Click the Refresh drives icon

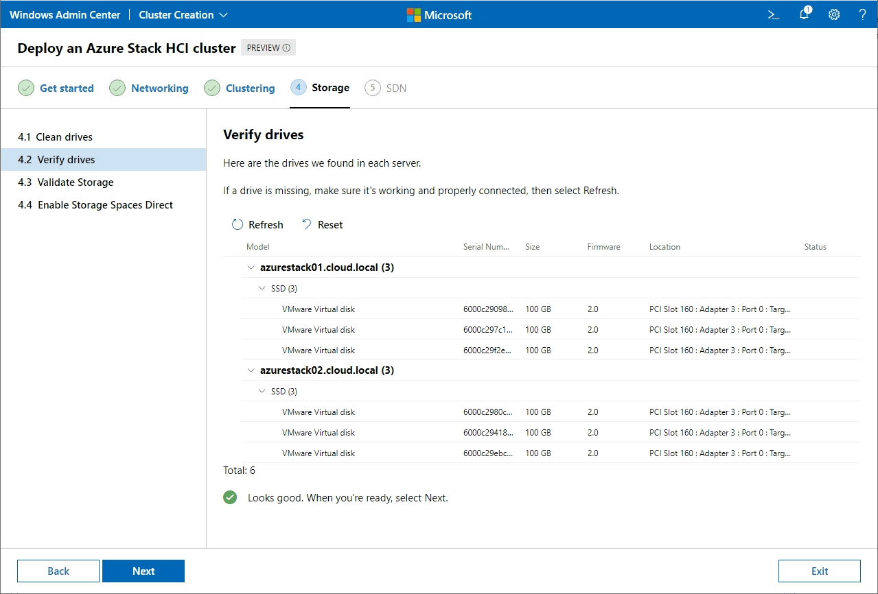(x=238, y=224)
